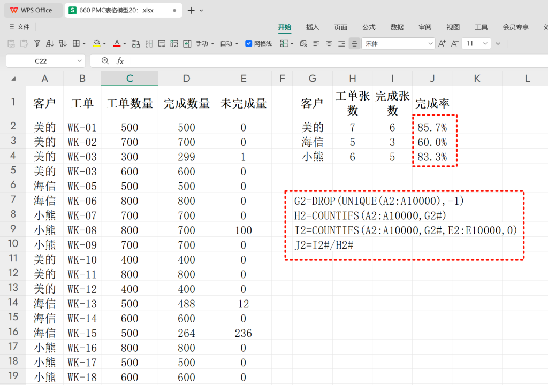Screen dimensions: 548x385
Task: Open the font size 11 dropdown
Action: (485, 44)
